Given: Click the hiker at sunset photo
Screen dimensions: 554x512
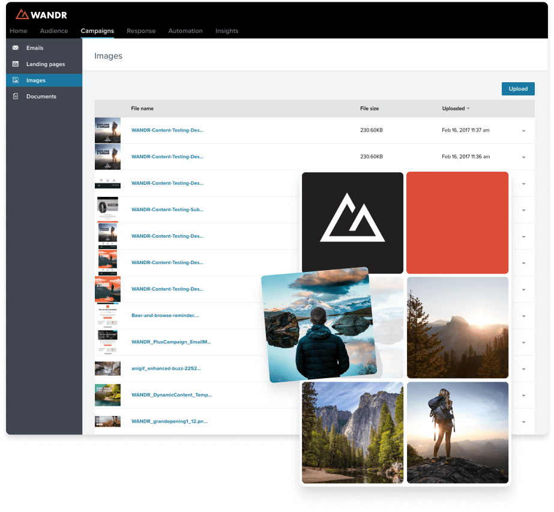Looking at the screenshot, I should click(x=457, y=433).
